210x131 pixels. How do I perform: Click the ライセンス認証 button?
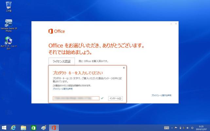tap(61, 61)
